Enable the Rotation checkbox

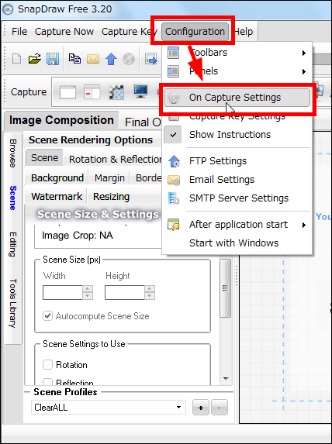[47, 365]
